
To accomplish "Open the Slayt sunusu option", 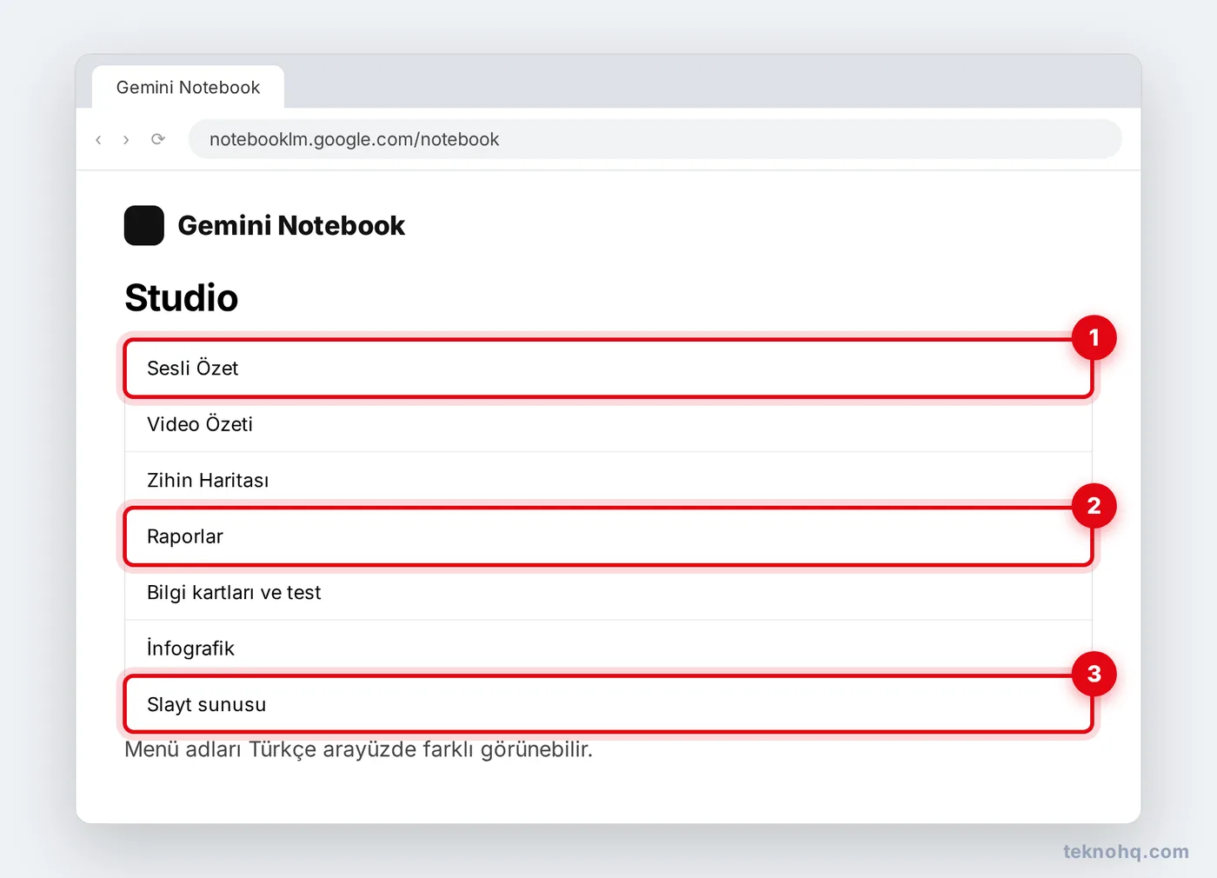I will [x=608, y=704].
